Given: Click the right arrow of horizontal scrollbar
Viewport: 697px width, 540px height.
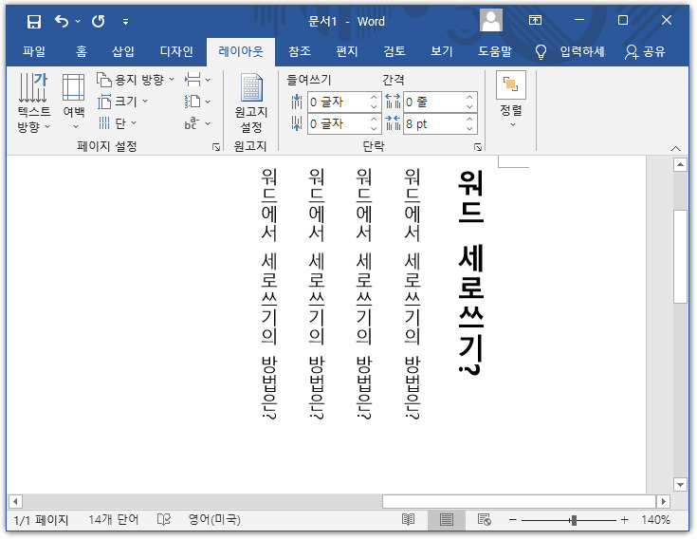Looking at the screenshot, I should (x=663, y=502).
